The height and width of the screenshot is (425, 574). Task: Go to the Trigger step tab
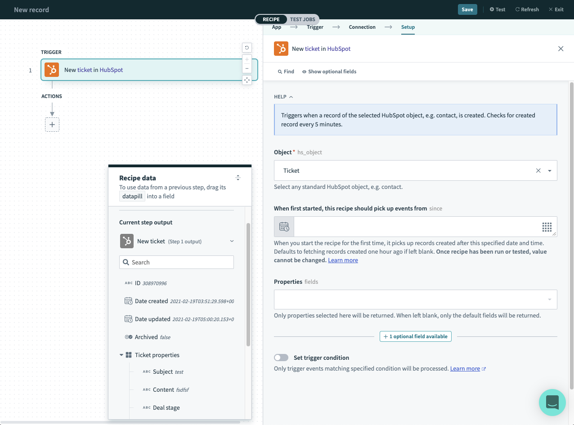[x=315, y=27]
